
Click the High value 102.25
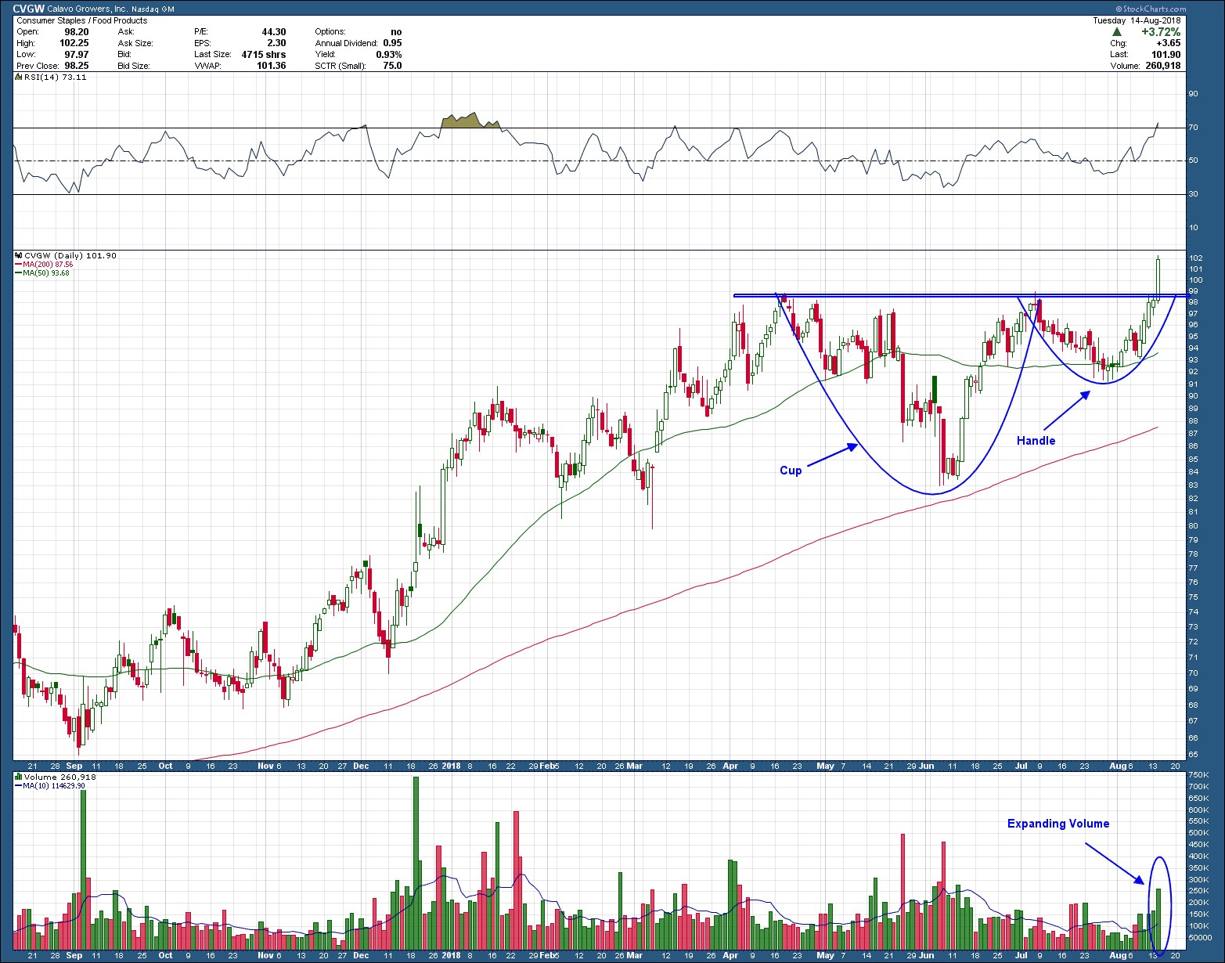[74, 43]
